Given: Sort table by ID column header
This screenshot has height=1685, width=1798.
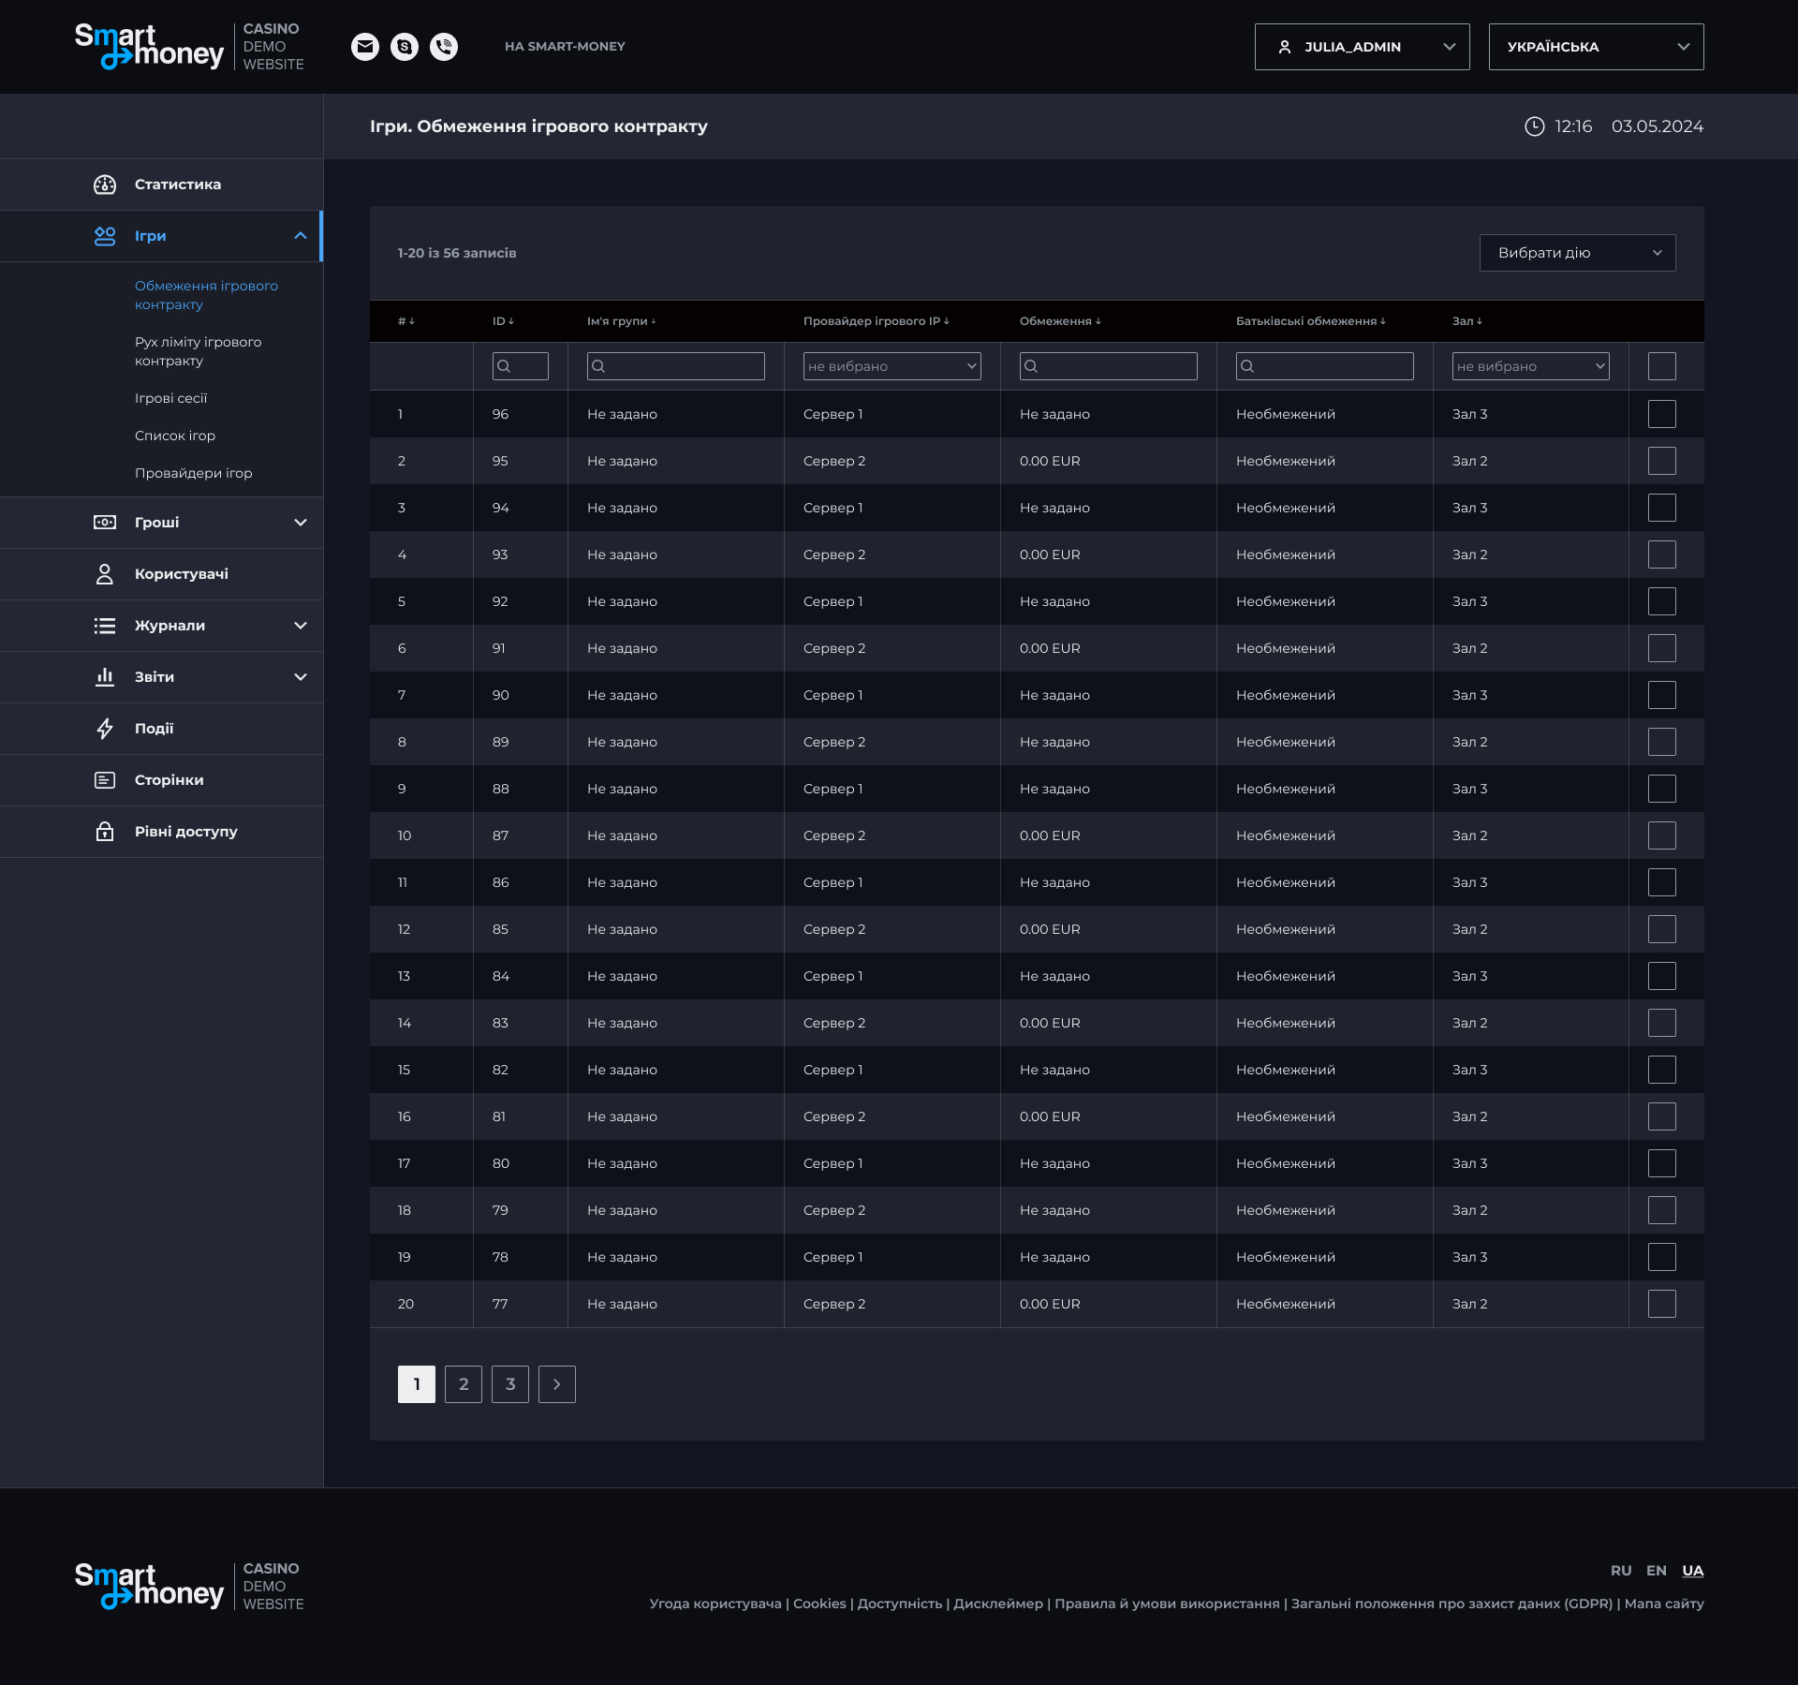Looking at the screenshot, I should click(x=503, y=321).
